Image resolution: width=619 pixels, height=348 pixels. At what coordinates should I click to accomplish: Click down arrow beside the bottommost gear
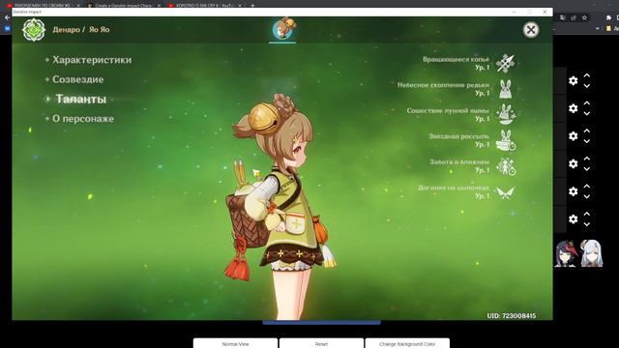point(587,223)
